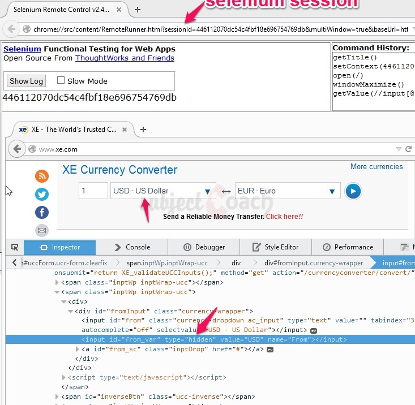
Task: Open a new tab next to Selenium Remote Control
Action: pos(138,10)
